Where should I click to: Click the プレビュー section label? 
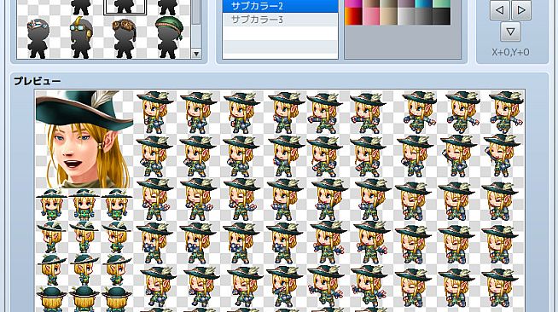38,81
